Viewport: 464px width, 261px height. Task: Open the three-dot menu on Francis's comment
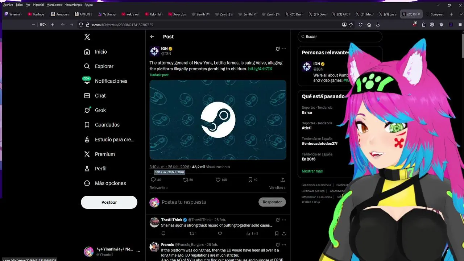(284, 245)
